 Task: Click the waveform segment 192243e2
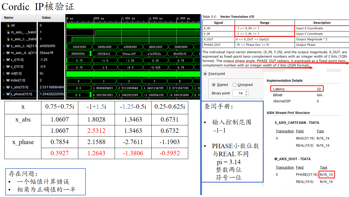pos(104,54)
